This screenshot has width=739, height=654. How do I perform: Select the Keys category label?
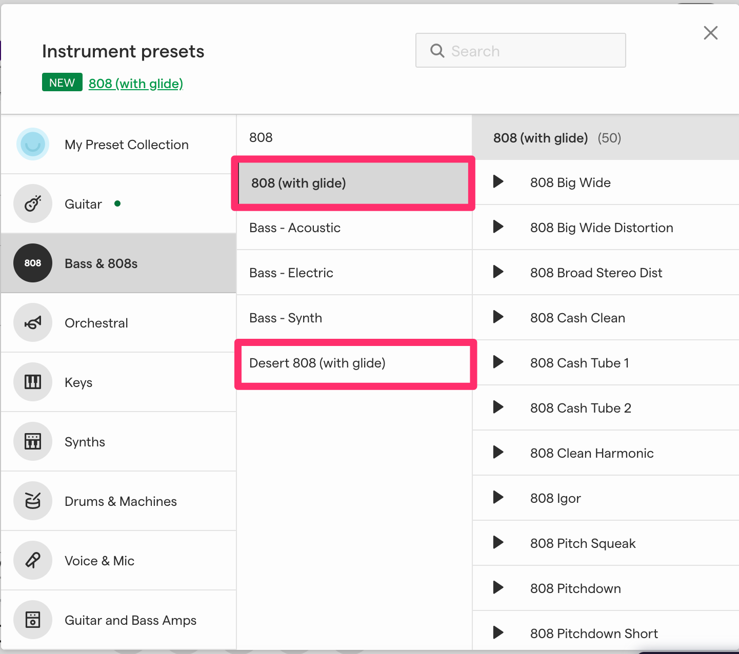click(78, 382)
